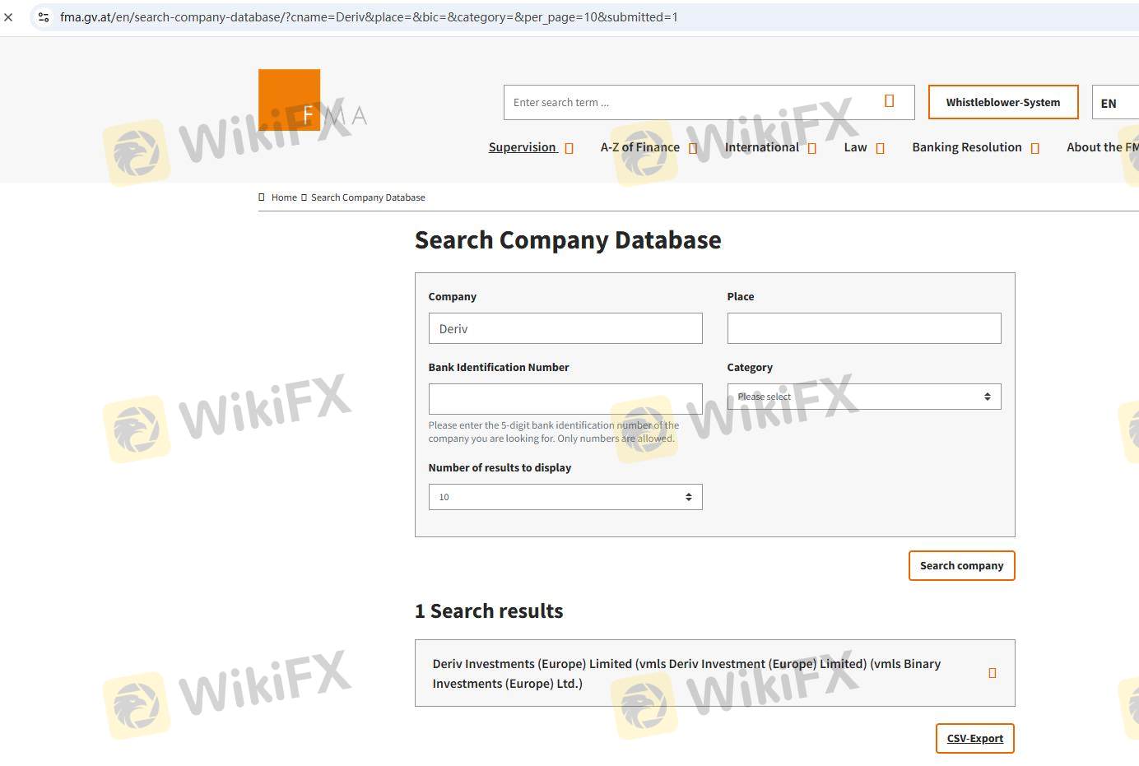Click the home icon in the breadcrumb
Screen dimensions: 1139x766
(x=262, y=197)
